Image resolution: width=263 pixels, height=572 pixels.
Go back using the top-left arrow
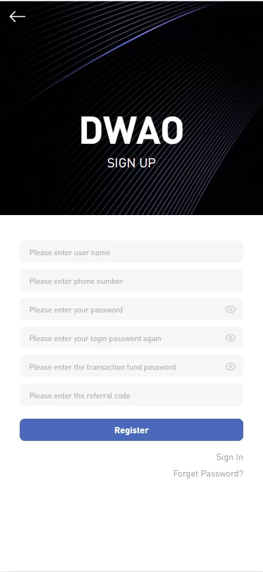click(17, 17)
